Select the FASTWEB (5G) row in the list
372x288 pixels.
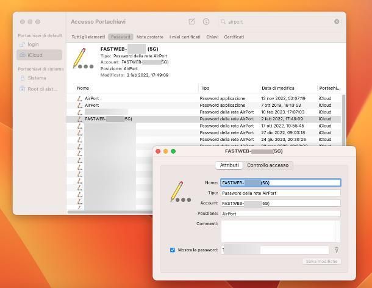click(x=204, y=119)
